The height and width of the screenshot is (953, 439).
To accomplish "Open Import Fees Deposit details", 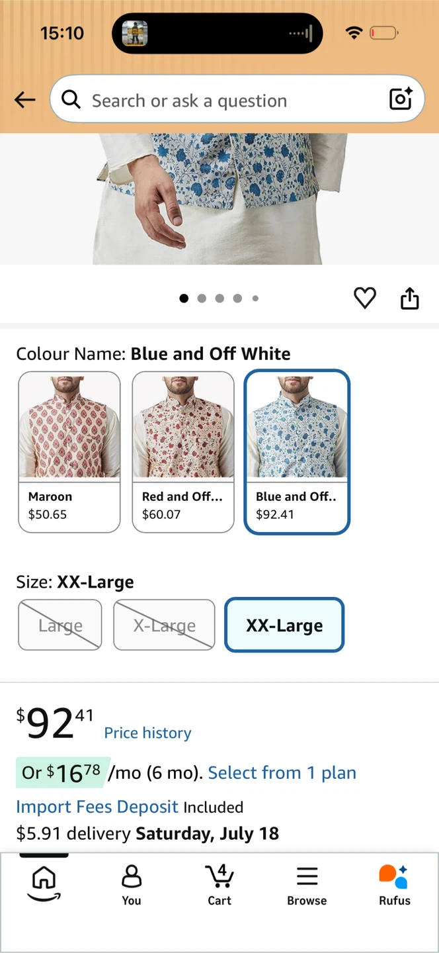I will [x=97, y=807].
